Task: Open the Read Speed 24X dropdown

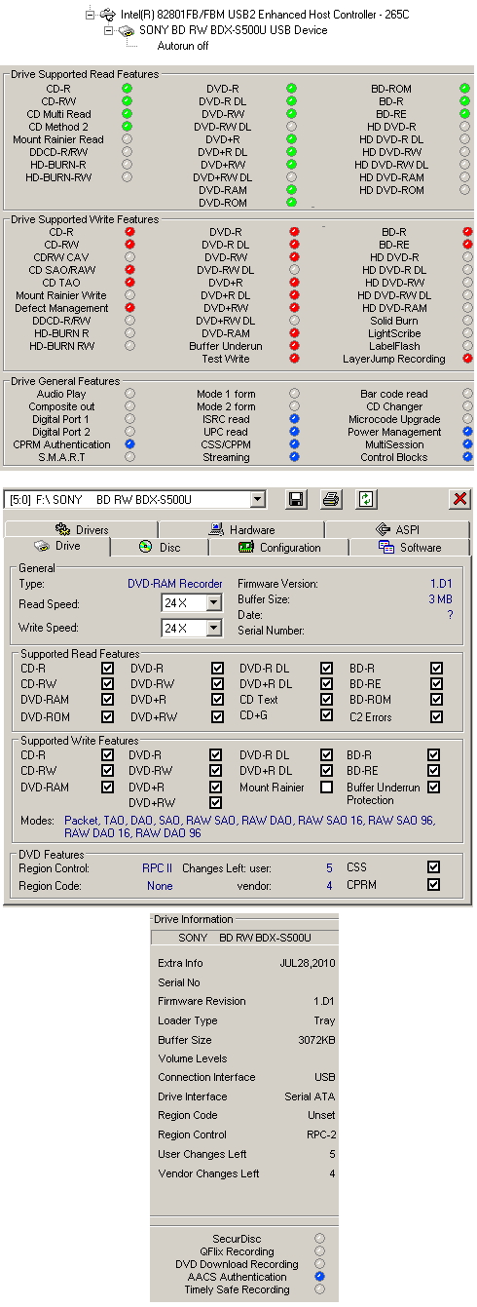Action: [x=213, y=603]
